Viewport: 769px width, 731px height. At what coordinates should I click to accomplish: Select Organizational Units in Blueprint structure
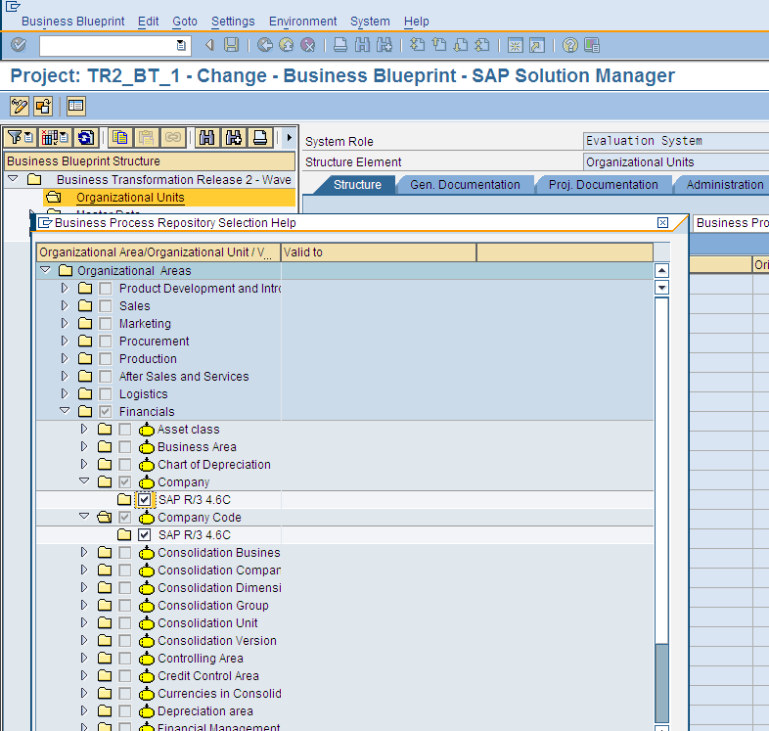point(130,198)
